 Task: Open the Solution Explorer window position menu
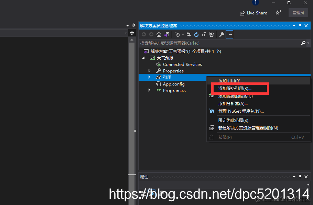tap(294, 26)
